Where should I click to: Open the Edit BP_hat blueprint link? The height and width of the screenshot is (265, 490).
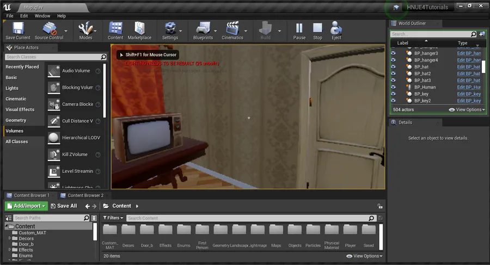click(x=468, y=67)
